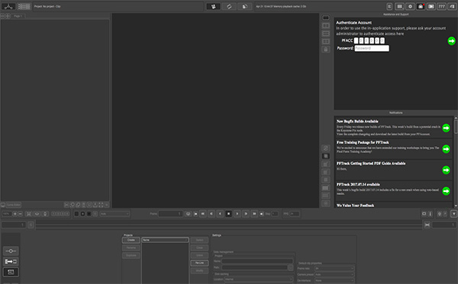
Task: Click the center toolbar tracker mode icon
Action: 214,6
